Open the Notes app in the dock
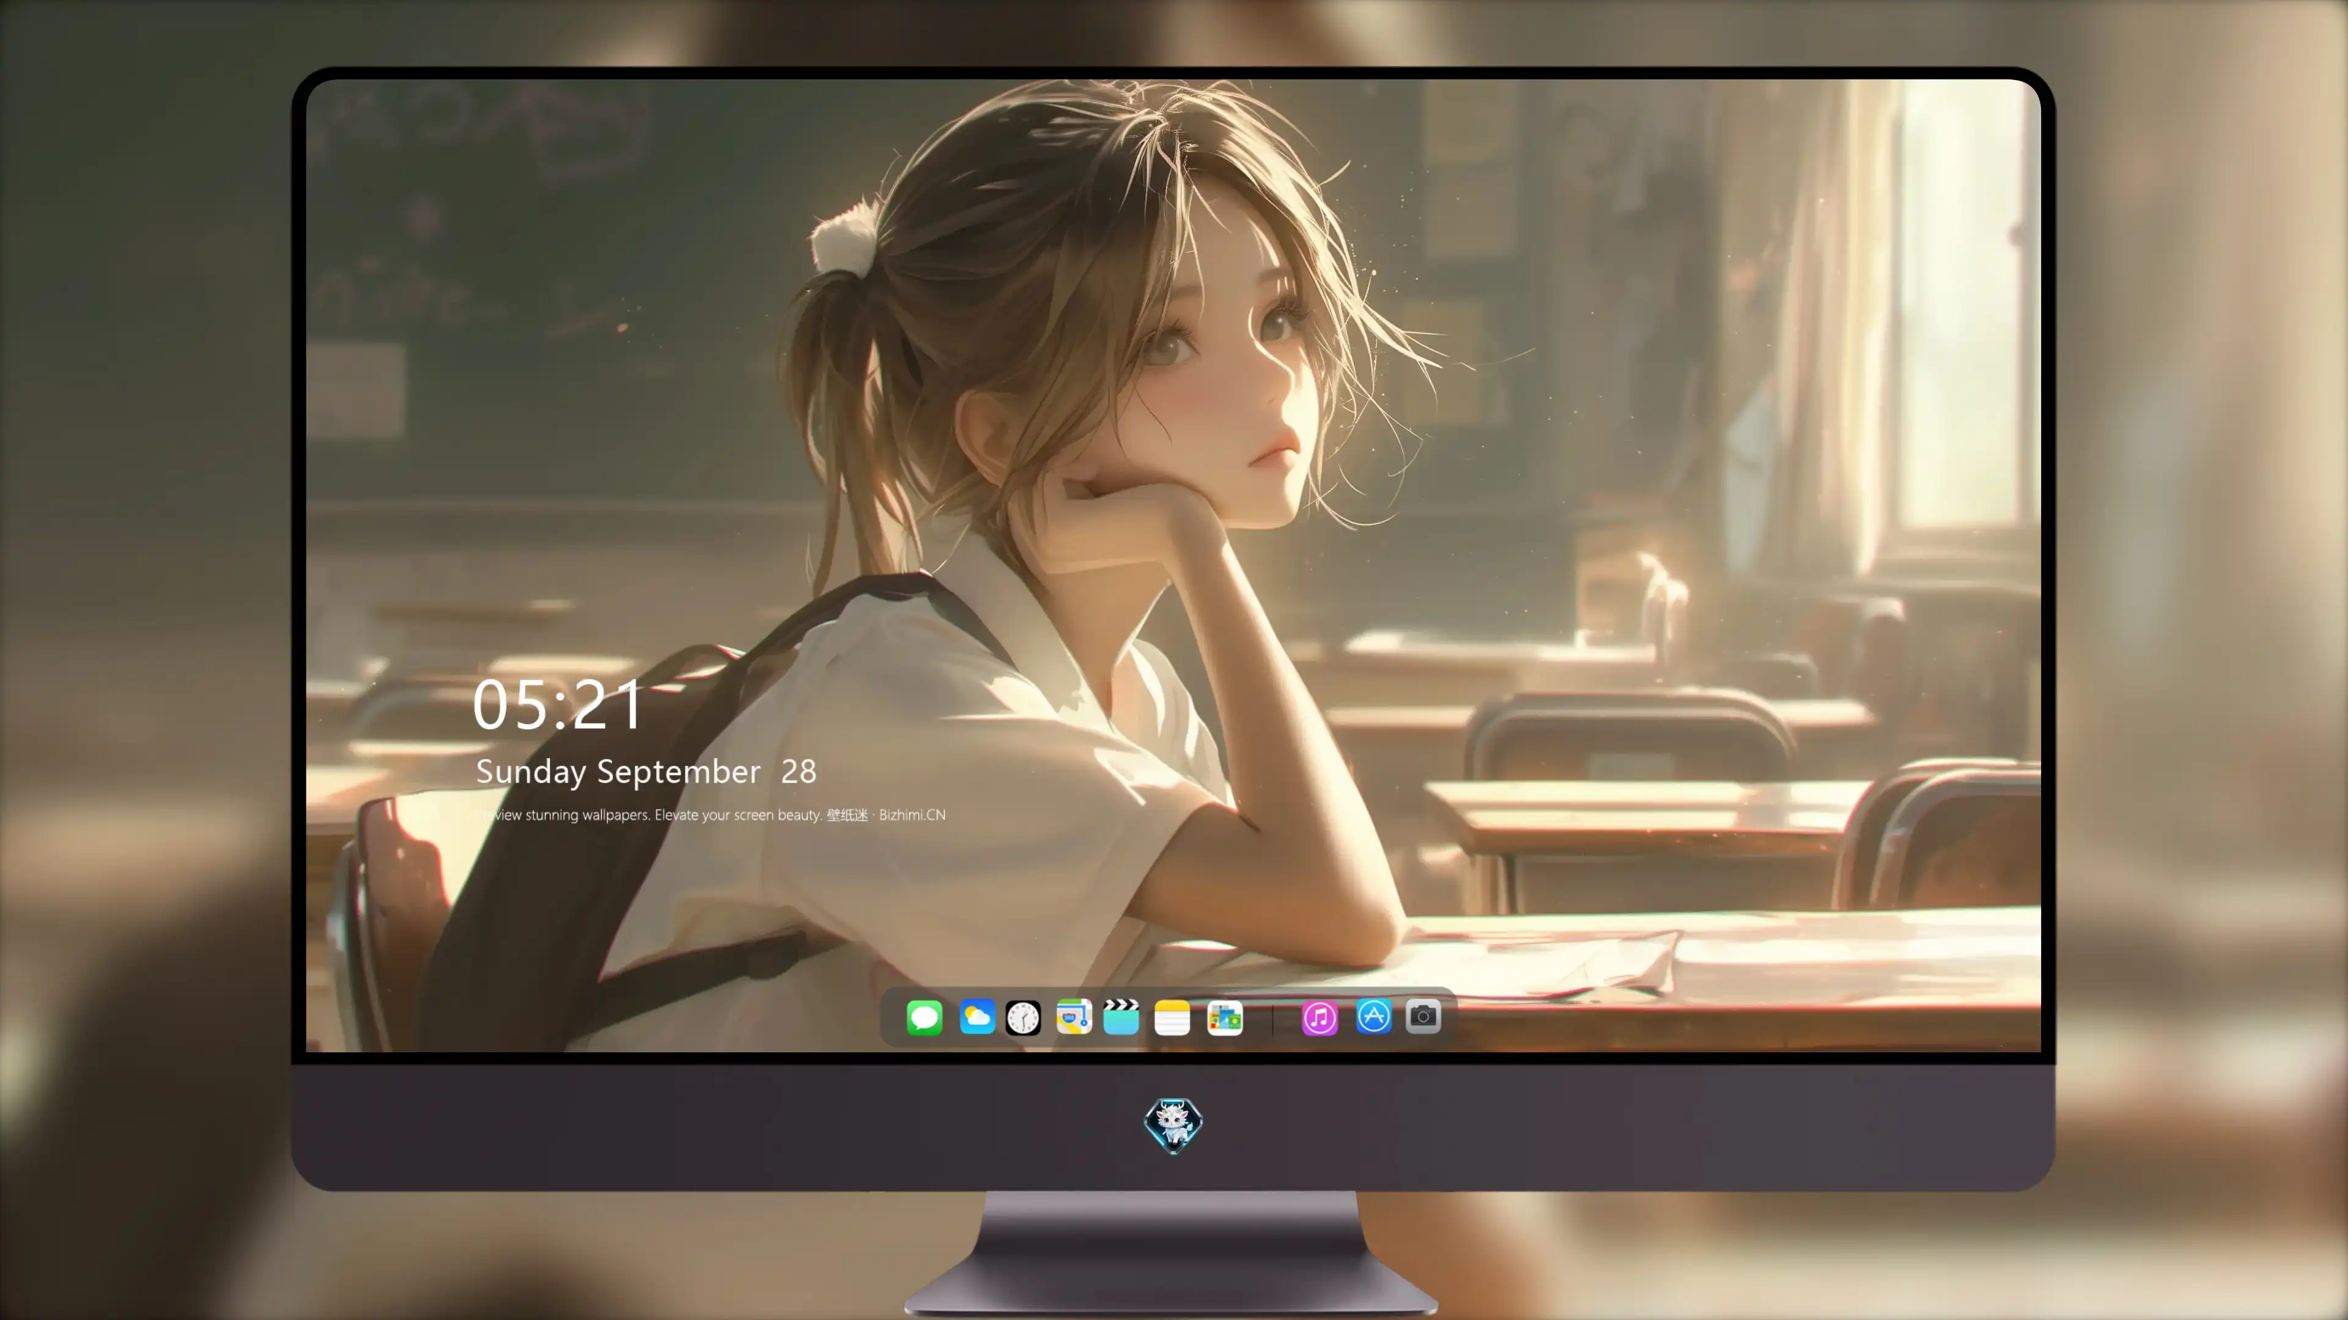 (x=1172, y=1018)
